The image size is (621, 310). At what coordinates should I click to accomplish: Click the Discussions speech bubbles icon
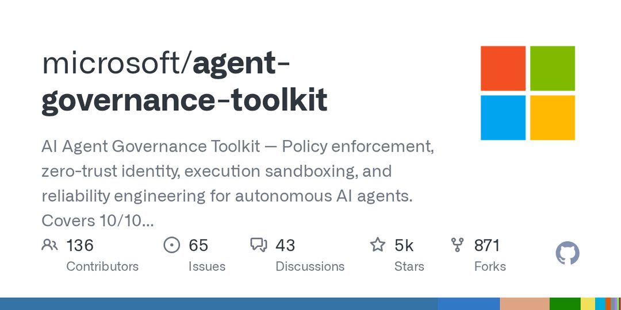[x=259, y=245]
